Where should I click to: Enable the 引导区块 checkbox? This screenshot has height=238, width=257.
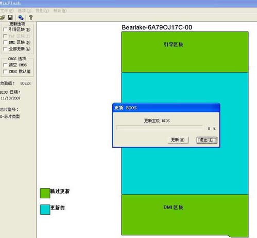[5, 30]
